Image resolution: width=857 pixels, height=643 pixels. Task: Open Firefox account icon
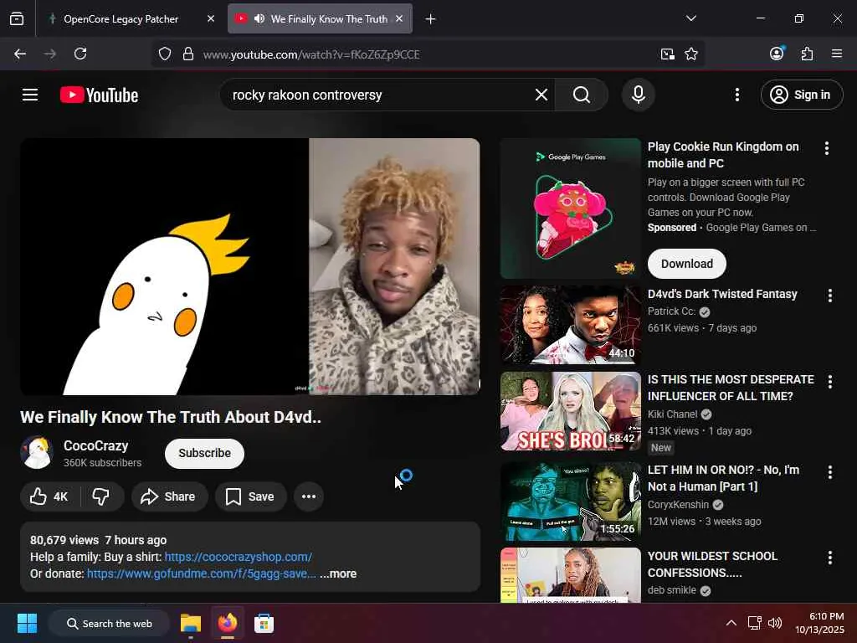point(777,53)
